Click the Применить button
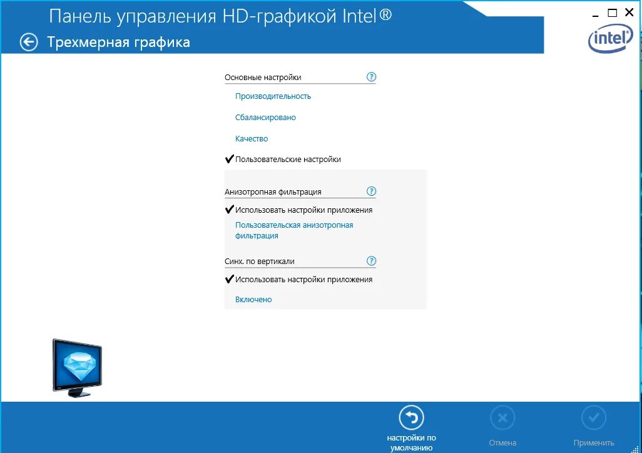 pyautogui.click(x=594, y=426)
